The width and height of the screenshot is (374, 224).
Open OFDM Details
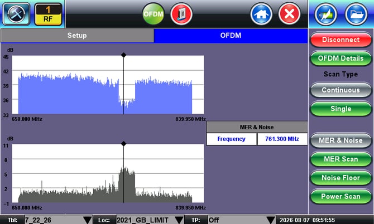click(x=341, y=59)
